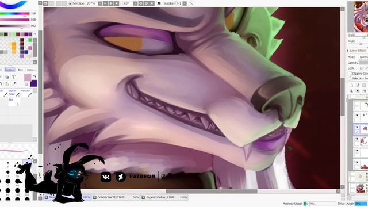Image resolution: width=368 pixels, height=207 pixels.
Task: Open the layer blending Mode dropdown
Action: point(363,57)
